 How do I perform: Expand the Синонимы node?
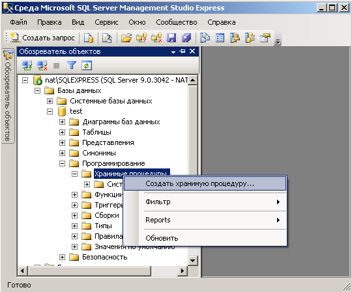(x=62, y=153)
